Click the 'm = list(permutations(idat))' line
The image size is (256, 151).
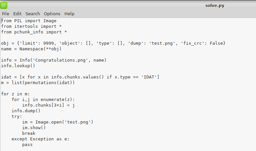[38, 83]
